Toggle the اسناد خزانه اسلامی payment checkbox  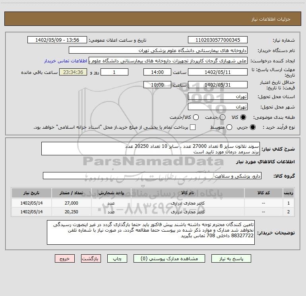point(193,127)
